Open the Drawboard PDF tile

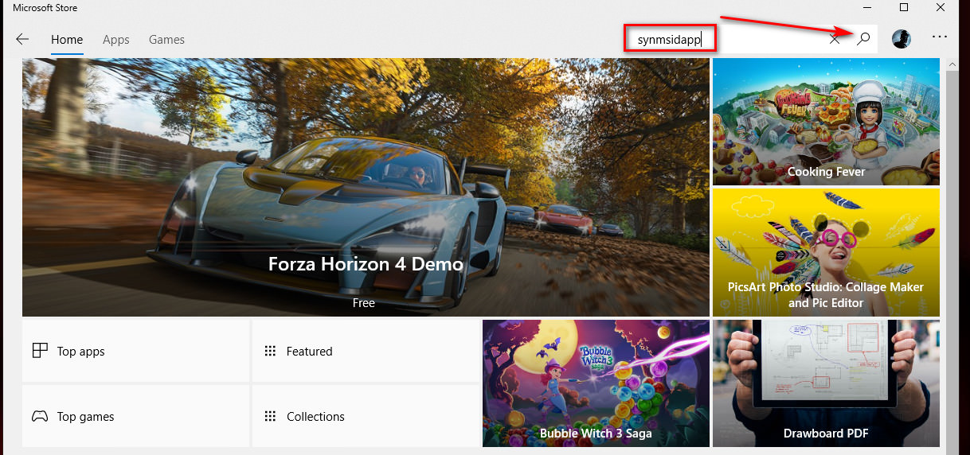point(826,383)
